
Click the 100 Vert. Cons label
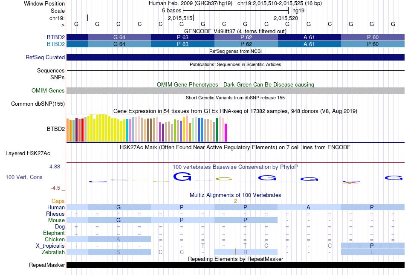24,177
